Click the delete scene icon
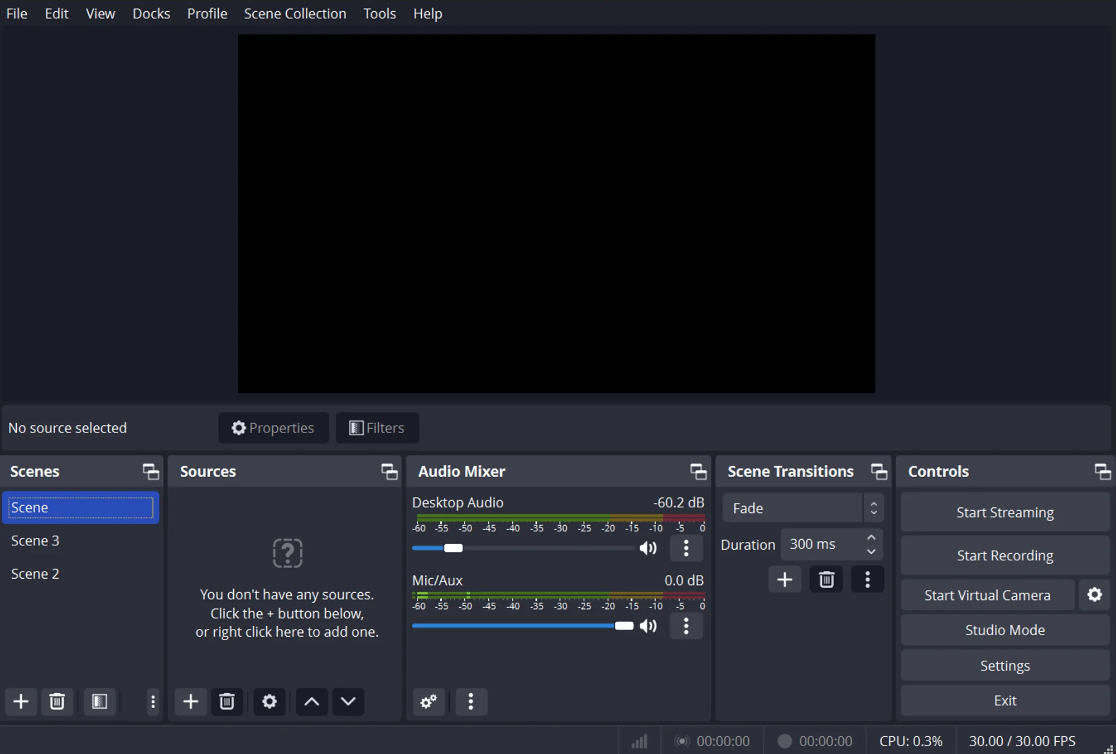This screenshot has width=1116, height=754. [x=57, y=701]
